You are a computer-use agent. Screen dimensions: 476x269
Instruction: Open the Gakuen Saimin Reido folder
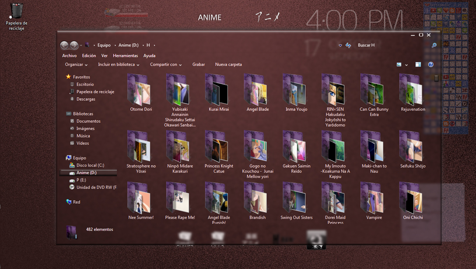[x=296, y=152]
